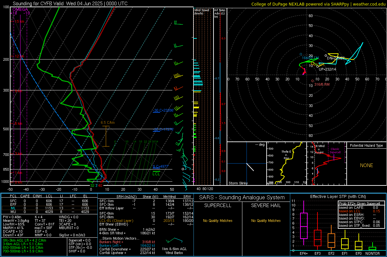Click the Eff Shear (EBWD) row
This screenshot has width=387, height=257.
click(146, 224)
